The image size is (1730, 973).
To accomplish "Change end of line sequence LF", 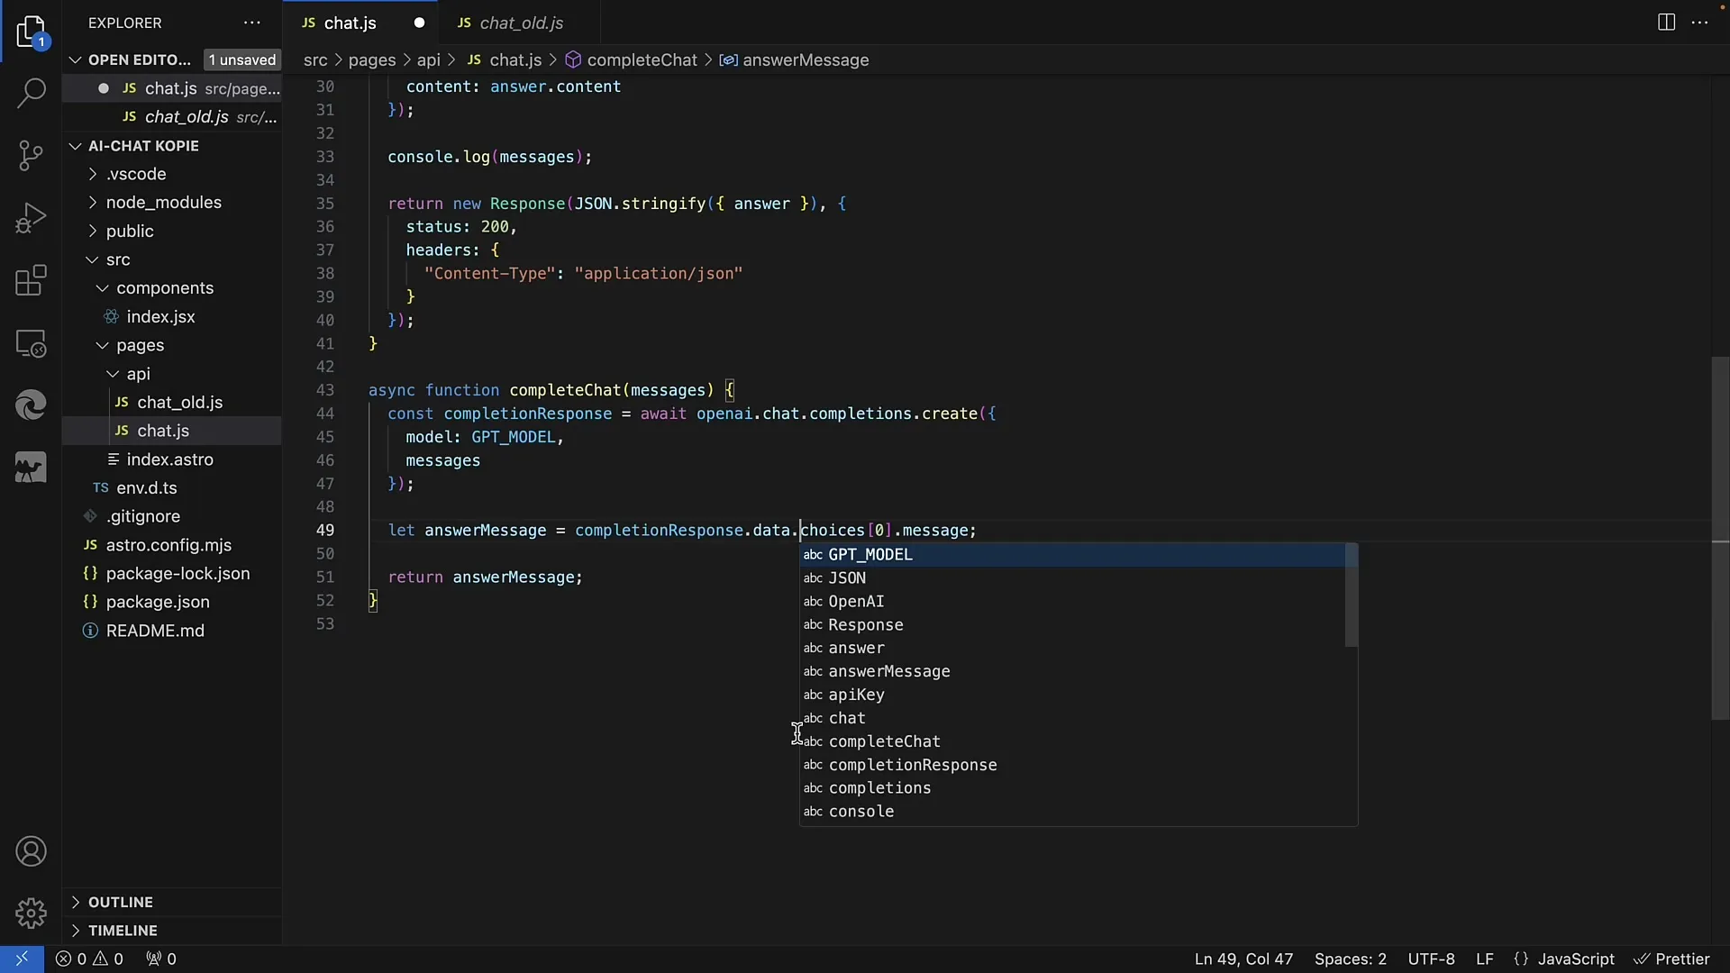I will tap(1484, 959).
